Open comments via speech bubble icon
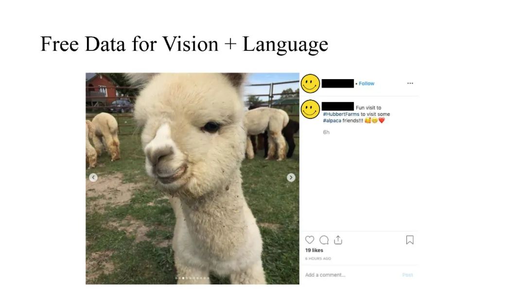 pyautogui.click(x=324, y=240)
